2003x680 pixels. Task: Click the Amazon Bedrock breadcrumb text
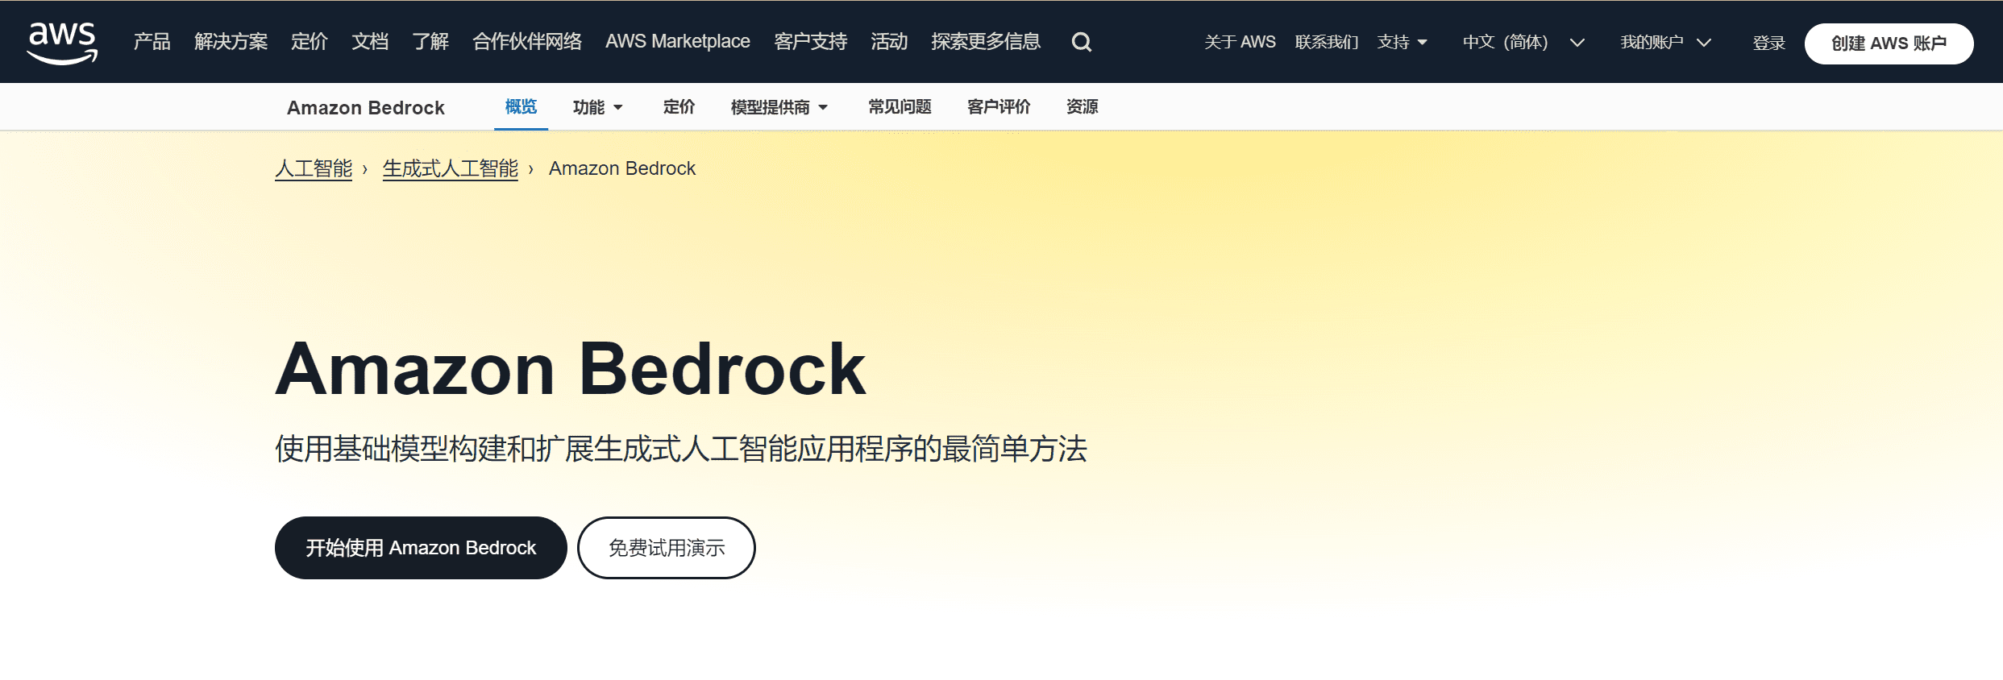point(622,168)
